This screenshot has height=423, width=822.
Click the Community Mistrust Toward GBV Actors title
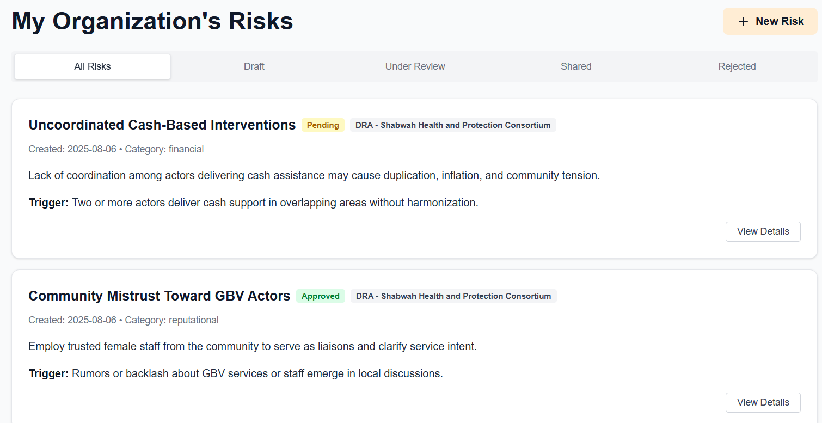point(159,296)
